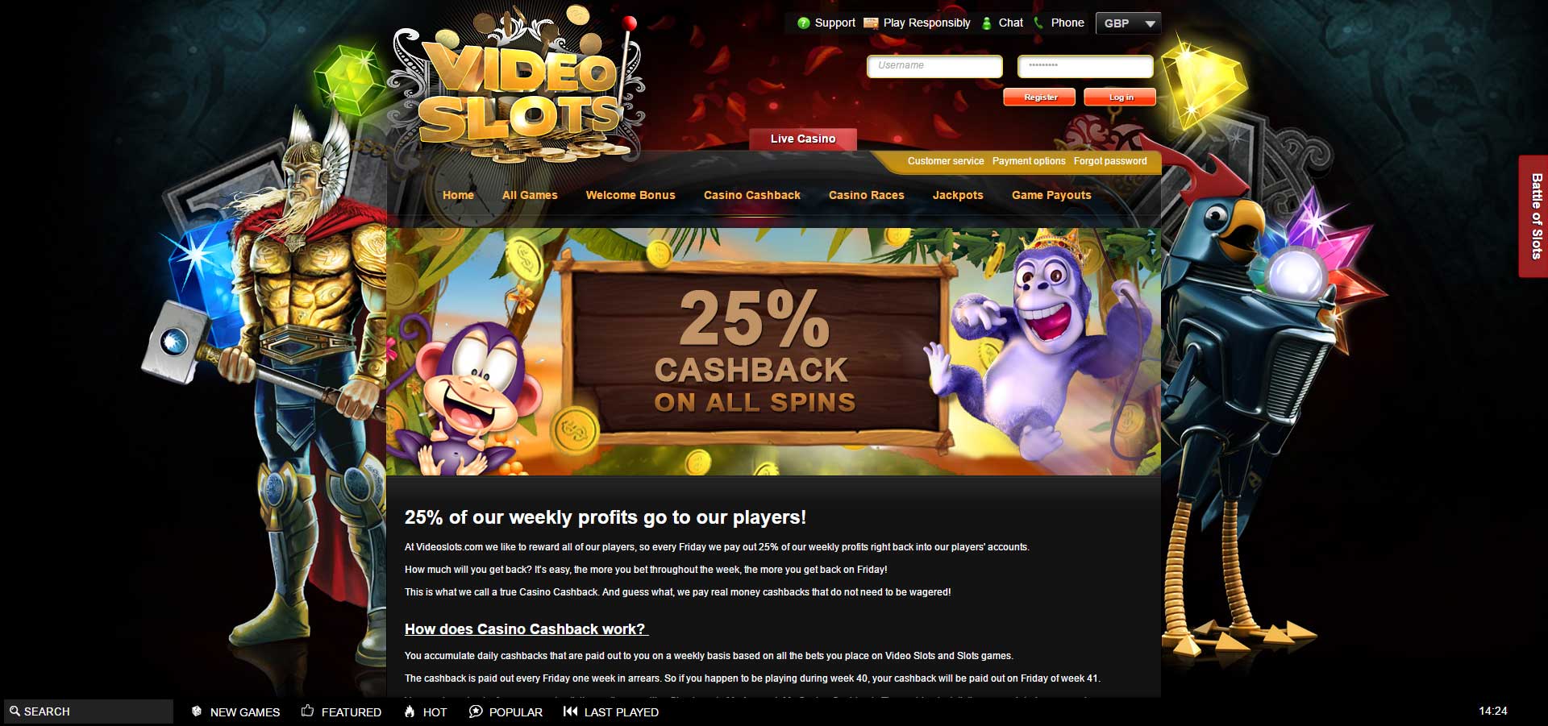Open the Casino Races menu item
This screenshot has width=1548, height=726.
point(866,195)
